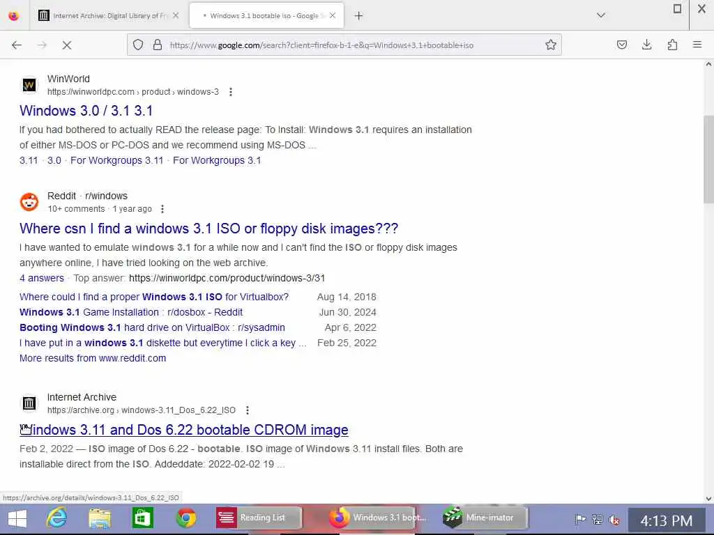This screenshot has height=535, width=714.
Task: Open File Explorer from the taskbar
Action: tap(100, 518)
